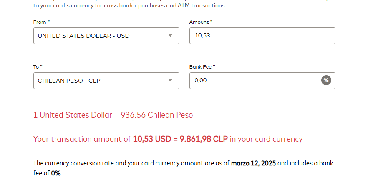Click the "Amount *" field label
Viewport: 368px width, 177px height.
201,22
